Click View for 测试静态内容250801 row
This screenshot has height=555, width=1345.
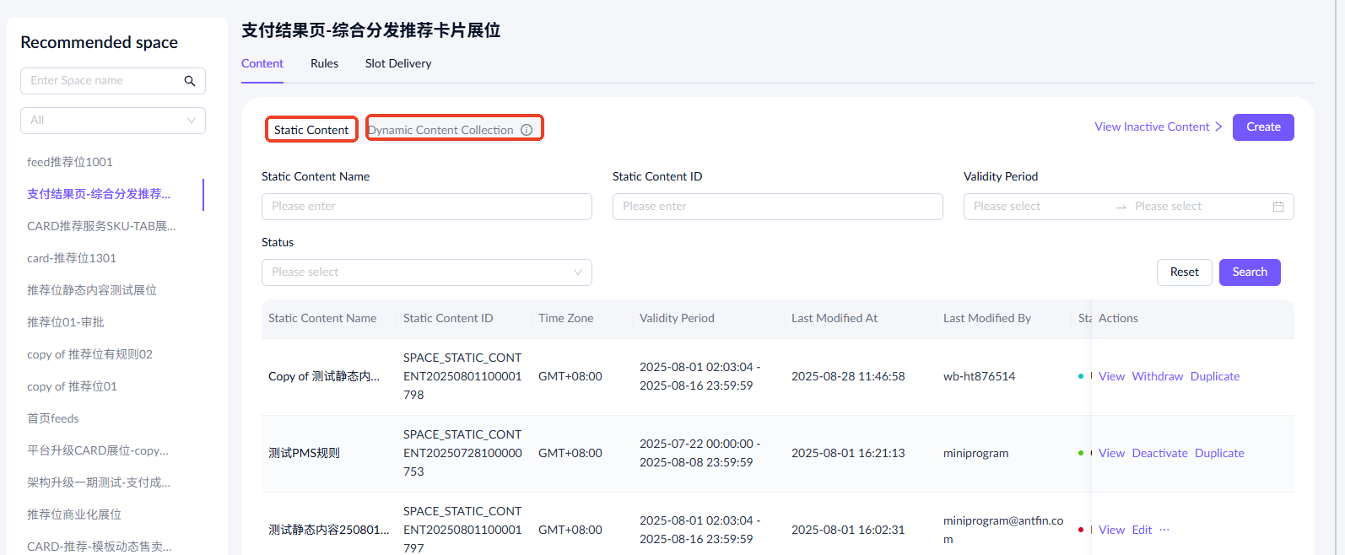(x=1111, y=530)
